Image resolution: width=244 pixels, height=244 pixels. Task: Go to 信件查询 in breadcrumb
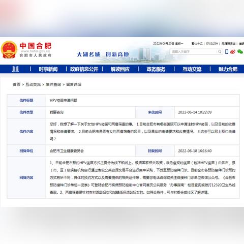(53, 84)
